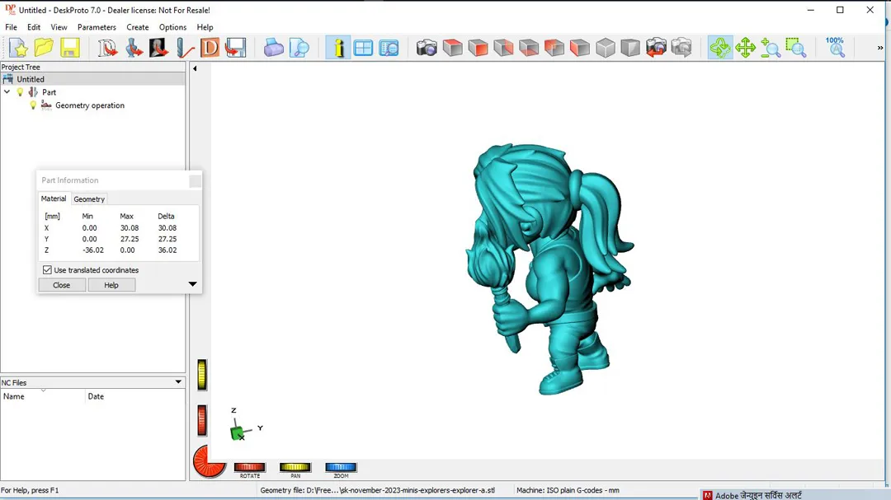Click the Load bitmap file toolbar icon

tap(158, 48)
